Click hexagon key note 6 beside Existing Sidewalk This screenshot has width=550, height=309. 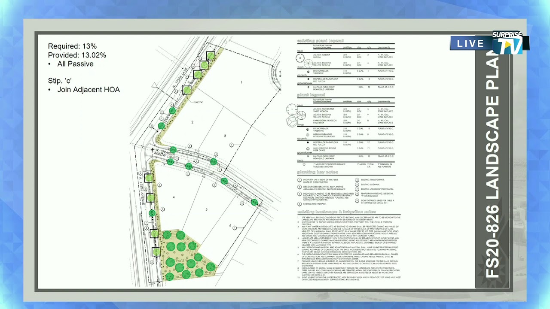[x=357, y=184]
